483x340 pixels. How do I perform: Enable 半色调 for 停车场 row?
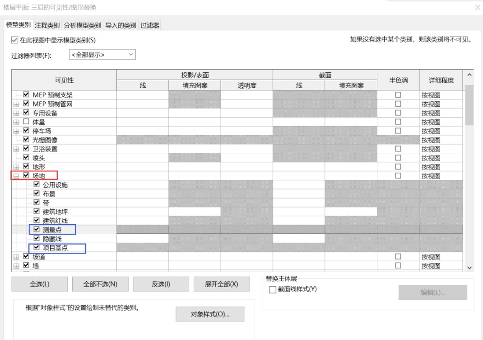click(398, 131)
